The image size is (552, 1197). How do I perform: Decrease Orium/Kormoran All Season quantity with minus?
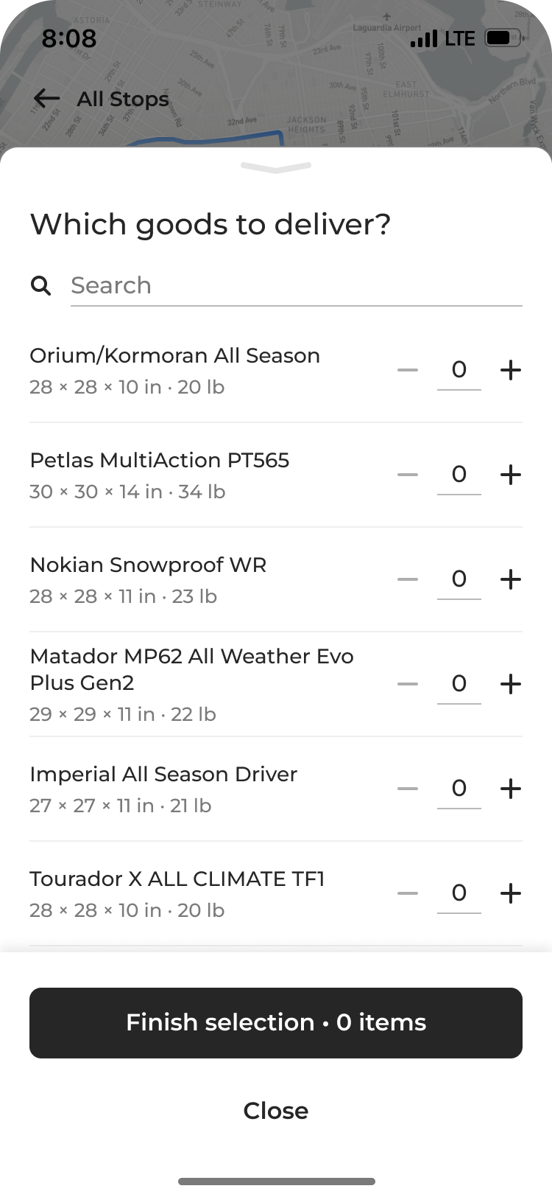[408, 370]
